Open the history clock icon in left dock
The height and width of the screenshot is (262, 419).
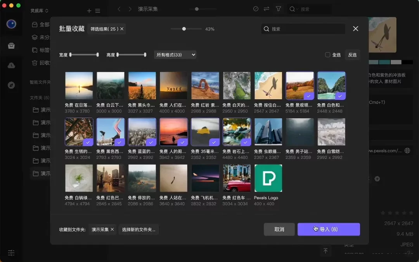(x=12, y=65)
